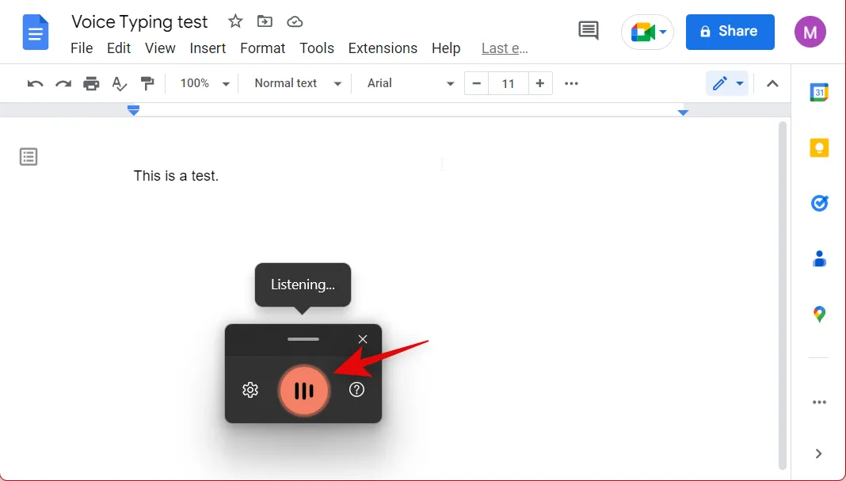Open the Last edit history link
Viewport: 846px width, 481px height.
point(505,48)
